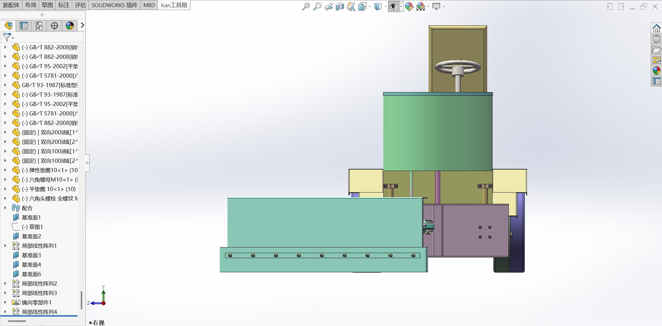The height and width of the screenshot is (326, 662).
Task: Click the Previous View icon
Action: pos(328,6)
